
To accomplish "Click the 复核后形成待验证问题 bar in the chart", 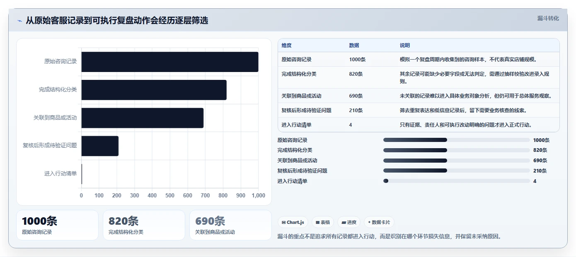I will tap(100, 146).
